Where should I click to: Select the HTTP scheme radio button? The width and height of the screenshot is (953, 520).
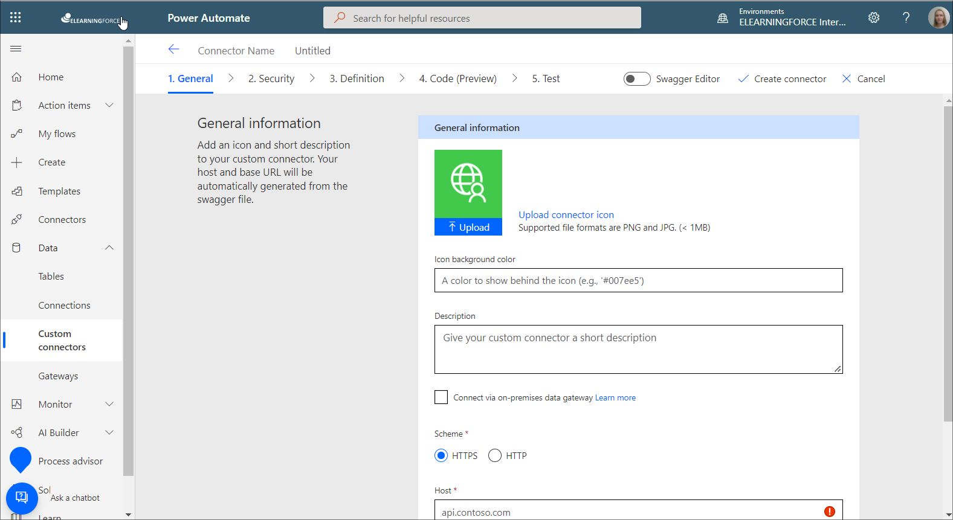(x=495, y=455)
